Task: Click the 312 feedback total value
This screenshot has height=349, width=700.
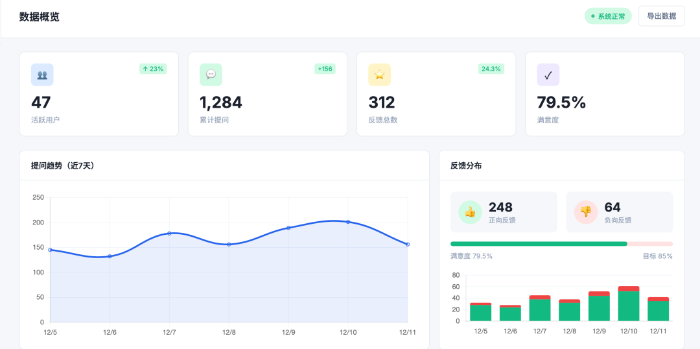Action: 382,102
